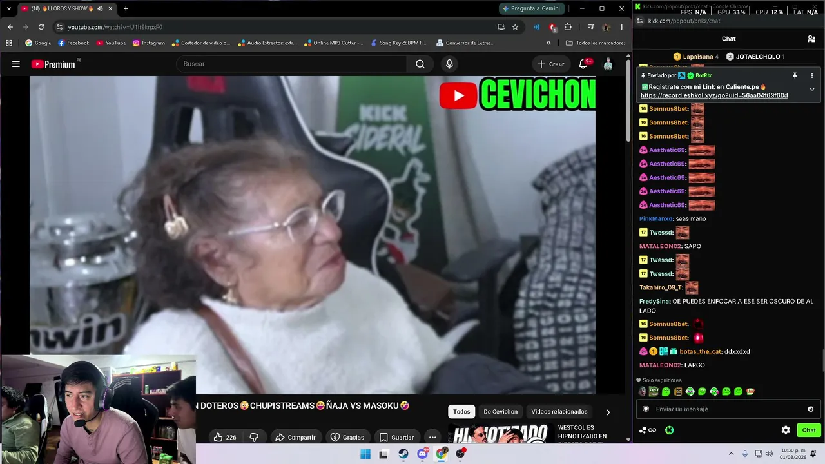Screen dimensions: 825x464
Task: Start voice search with the microphone
Action: pos(449,64)
